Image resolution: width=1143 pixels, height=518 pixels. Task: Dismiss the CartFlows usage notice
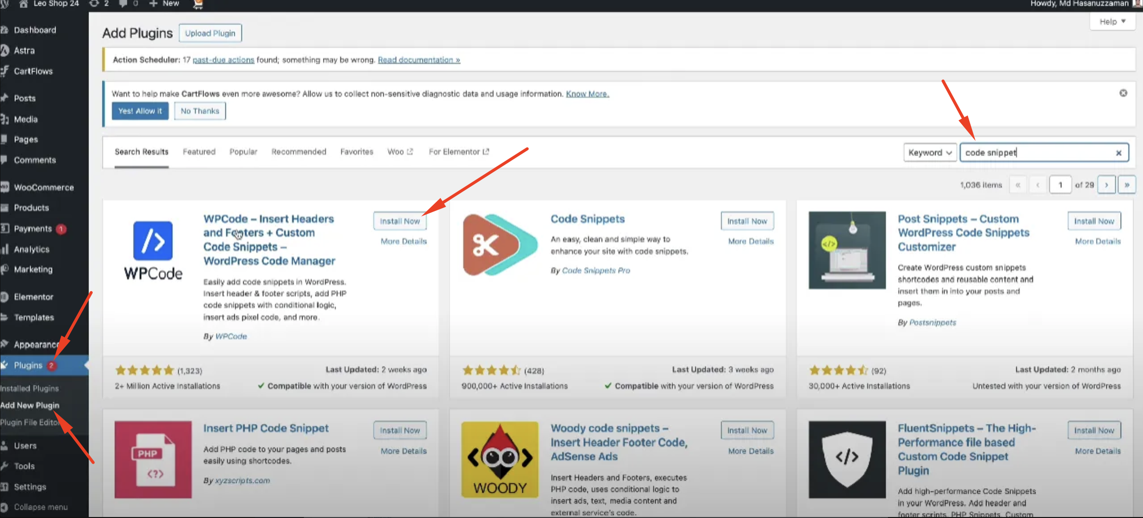coord(1123,93)
